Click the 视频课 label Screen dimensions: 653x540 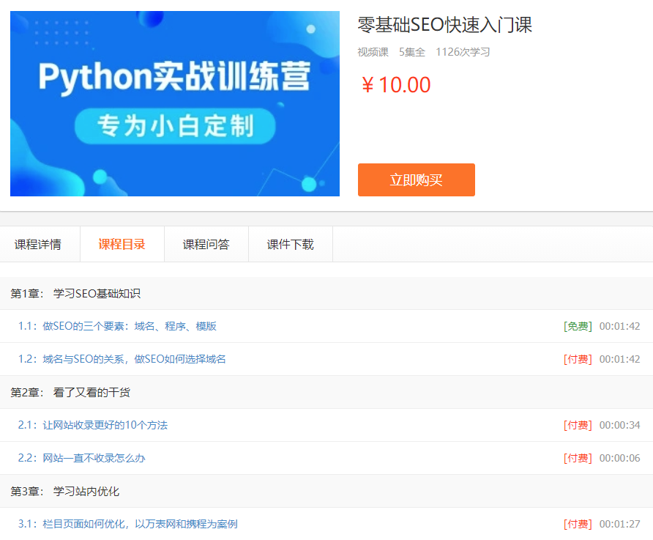[373, 52]
